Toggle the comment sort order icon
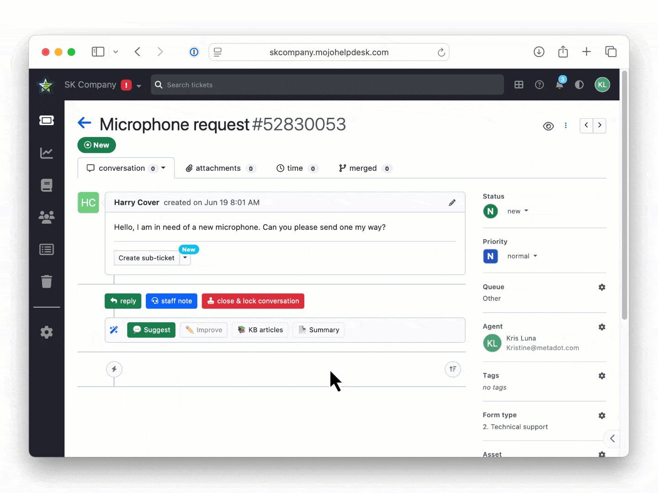The height and width of the screenshot is (493, 658). tap(452, 369)
